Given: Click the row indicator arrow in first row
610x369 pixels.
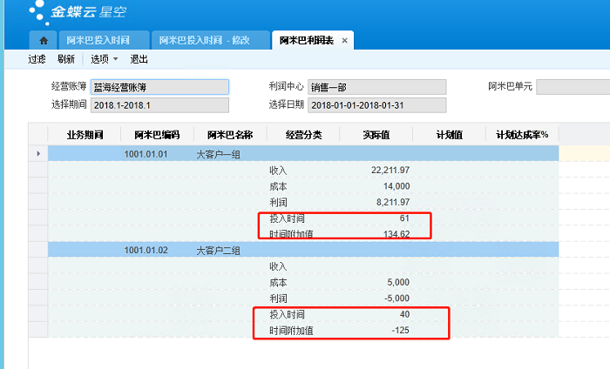Looking at the screenshot, I should click(37, 154).
